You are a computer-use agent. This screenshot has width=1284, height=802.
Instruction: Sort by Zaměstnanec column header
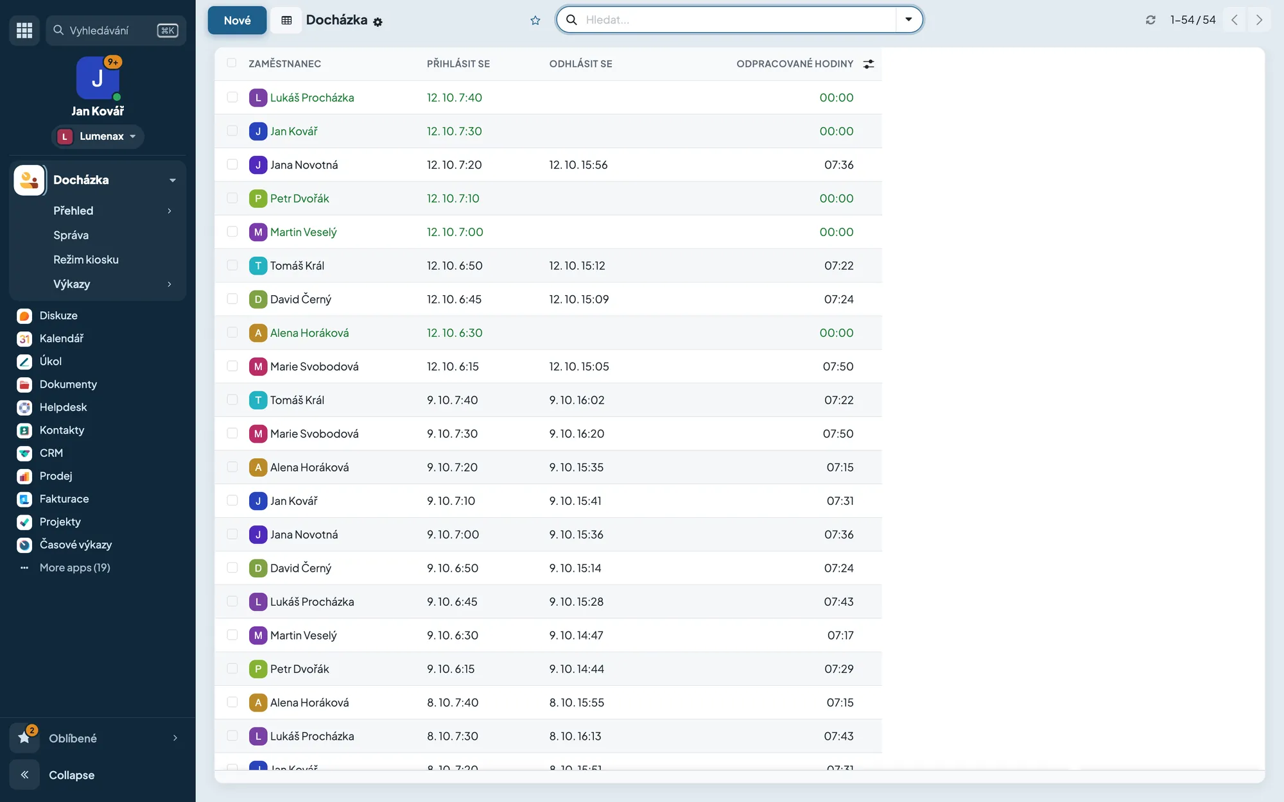point(284,64)
